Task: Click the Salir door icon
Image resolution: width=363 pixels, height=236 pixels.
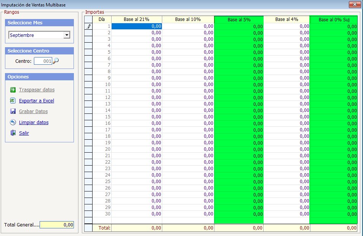Action: point(13,133)
